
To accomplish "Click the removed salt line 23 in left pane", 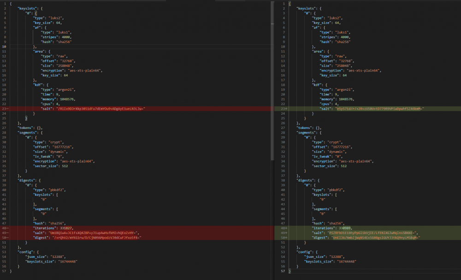I will coord(137,109).
